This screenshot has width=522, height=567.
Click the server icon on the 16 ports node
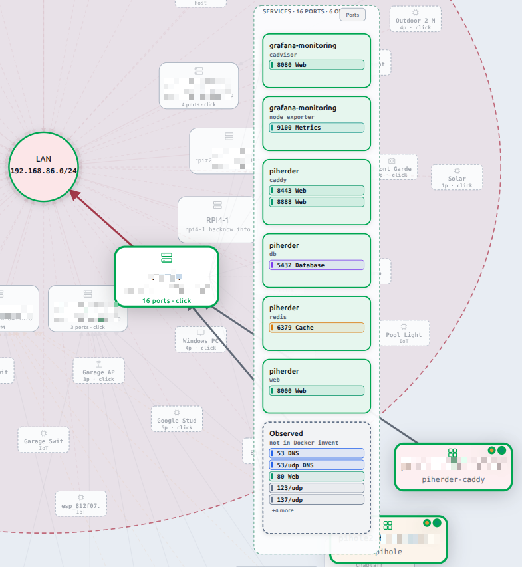pyautogui.click(x=167, y=257)
